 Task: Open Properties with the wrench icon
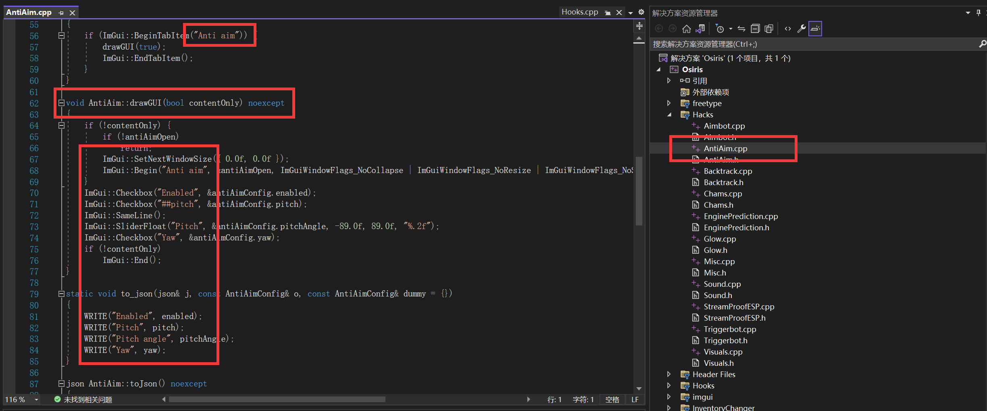(802, 29)
